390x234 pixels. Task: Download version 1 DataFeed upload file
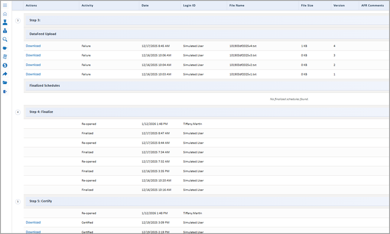click(x=33, y=74)
